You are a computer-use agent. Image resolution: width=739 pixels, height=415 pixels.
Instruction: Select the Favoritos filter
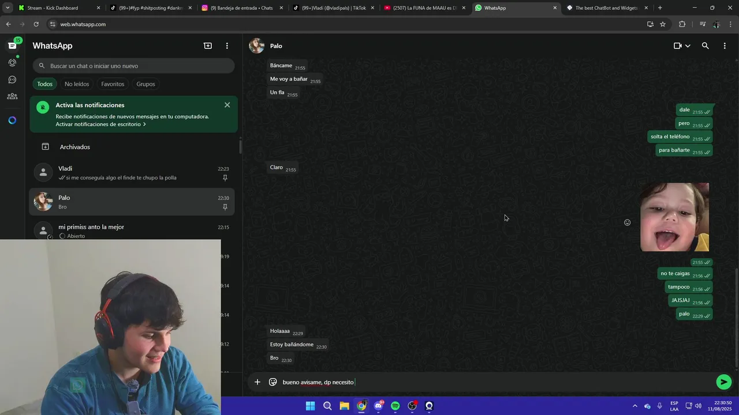pos(113,84)
